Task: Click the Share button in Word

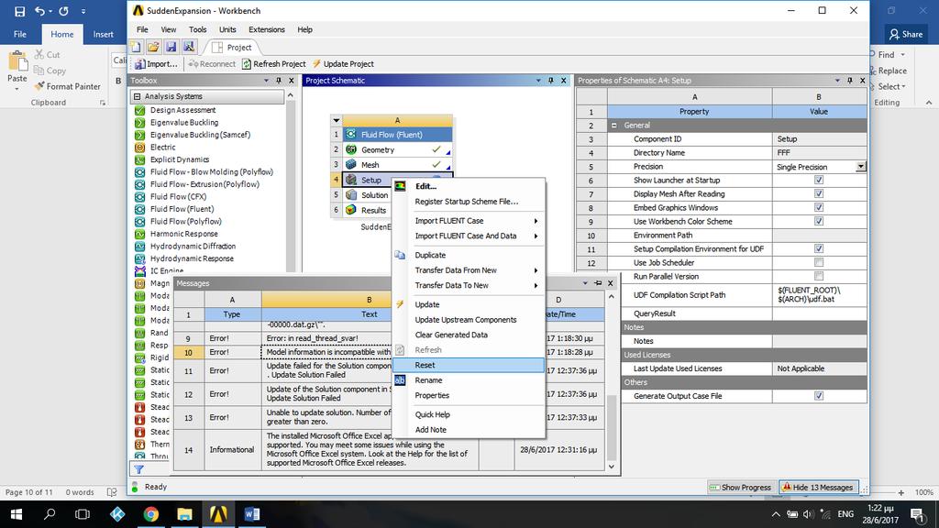Action: (x=905, y=34)
